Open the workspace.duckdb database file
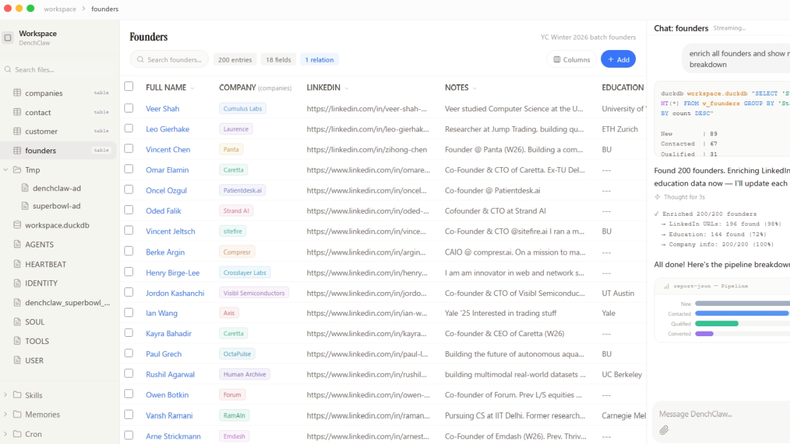 pos(57,225)
